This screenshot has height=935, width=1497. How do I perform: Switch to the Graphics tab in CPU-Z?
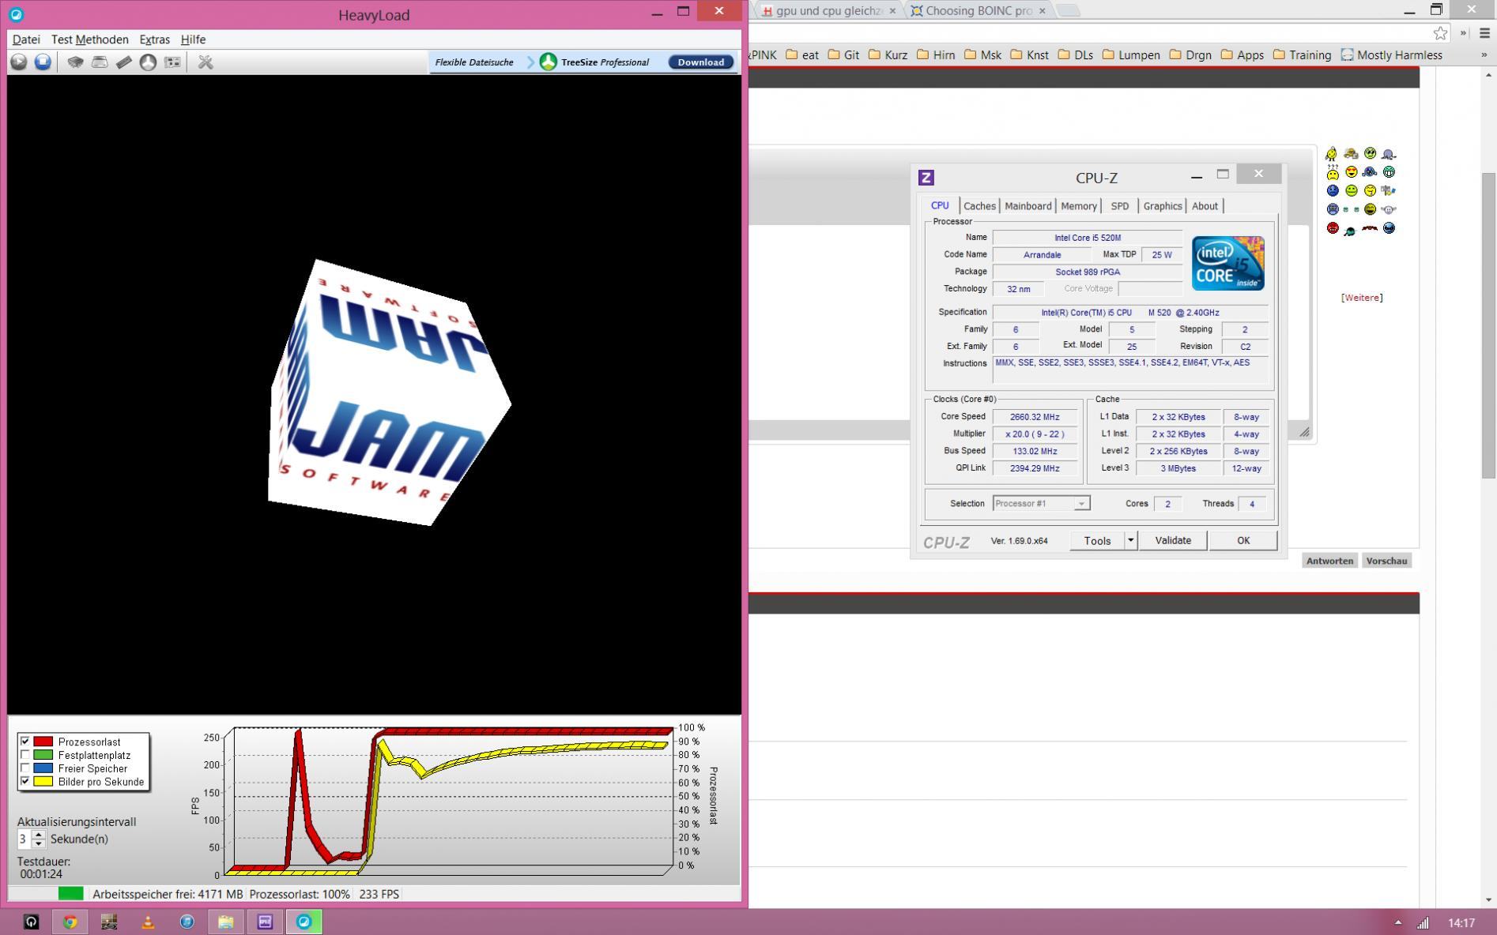pos(1162,206)
